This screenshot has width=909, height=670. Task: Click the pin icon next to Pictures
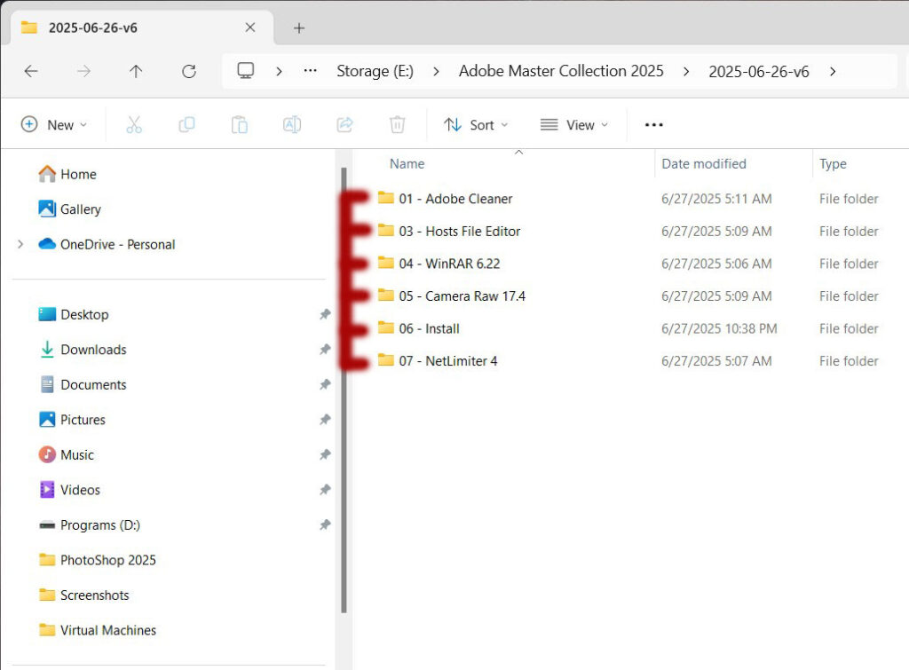[x=325, y=420]
